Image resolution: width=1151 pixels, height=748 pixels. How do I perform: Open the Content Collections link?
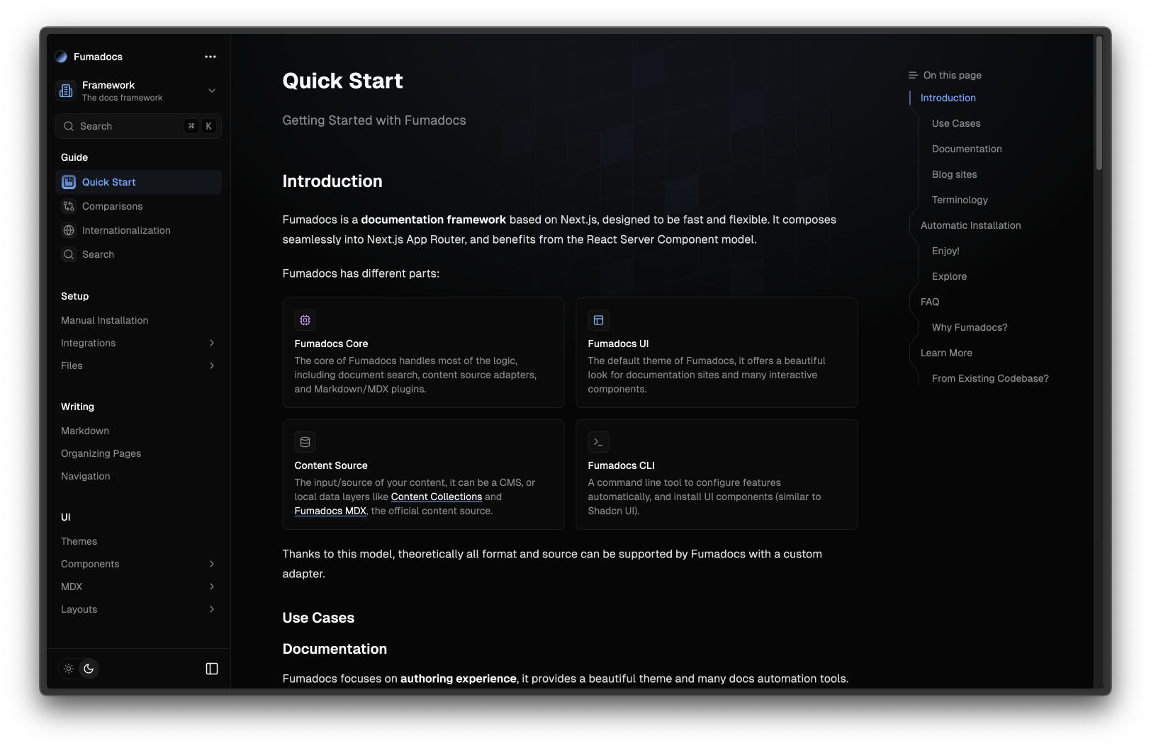(436, 497)
